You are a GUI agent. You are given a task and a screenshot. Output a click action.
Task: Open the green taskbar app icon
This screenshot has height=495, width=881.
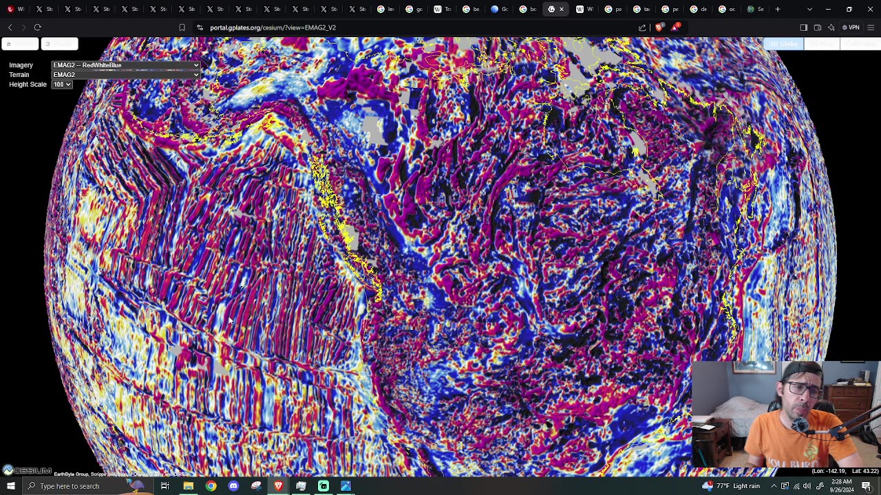pos(323,486)
